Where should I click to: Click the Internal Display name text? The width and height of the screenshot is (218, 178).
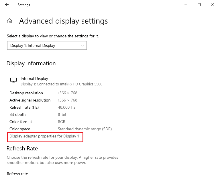[34, 79]
